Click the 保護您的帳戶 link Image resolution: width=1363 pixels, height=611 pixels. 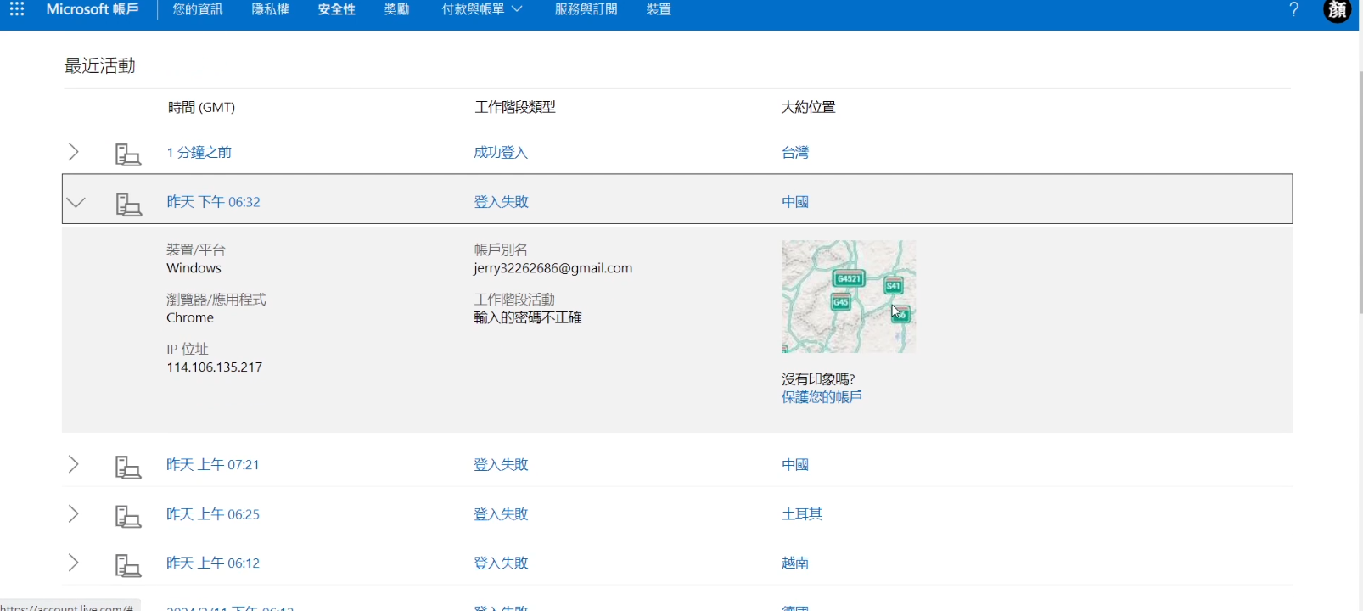pos(822,397)
